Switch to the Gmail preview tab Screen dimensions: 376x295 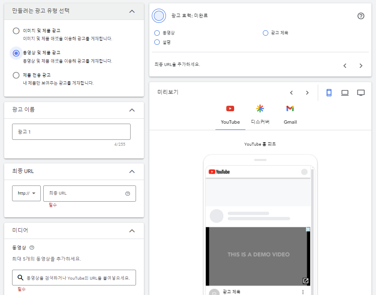click(x=290, y=114)
